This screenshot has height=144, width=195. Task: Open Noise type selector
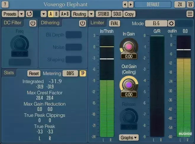tap(74, 47)
